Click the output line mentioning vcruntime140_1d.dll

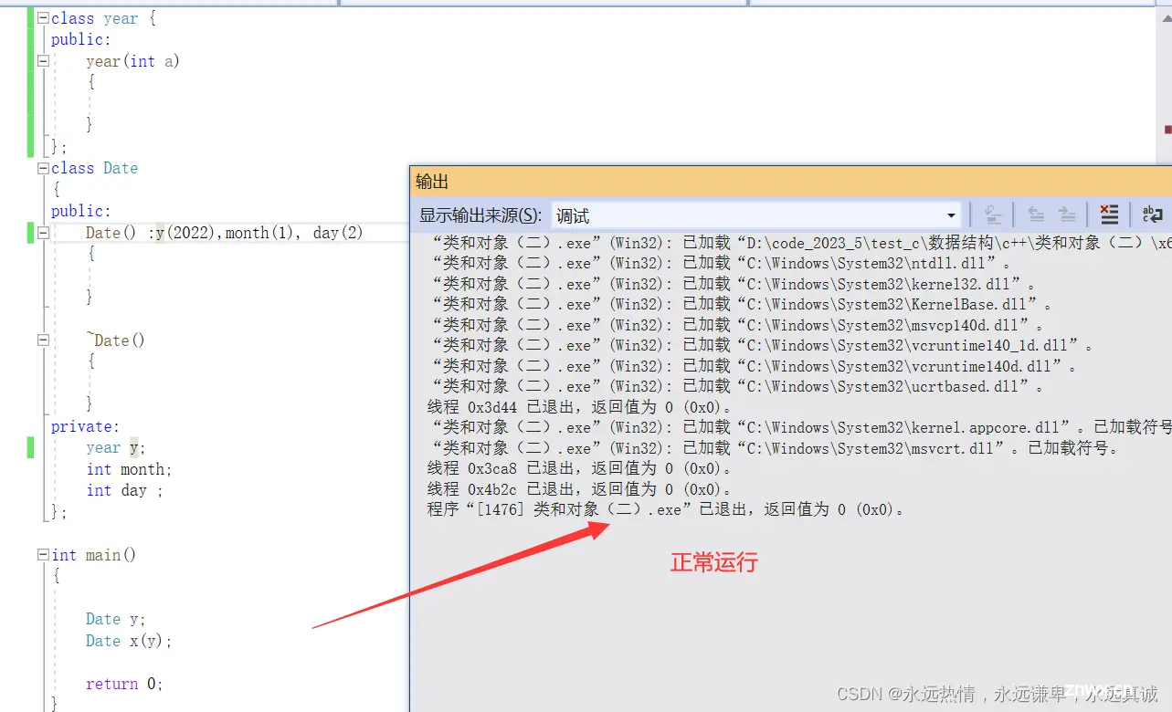(764, 345)
